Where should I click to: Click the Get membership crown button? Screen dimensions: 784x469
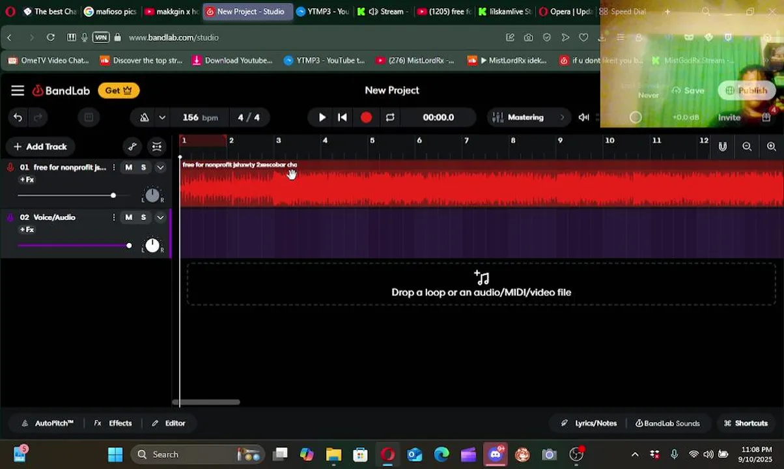[119, 91]
